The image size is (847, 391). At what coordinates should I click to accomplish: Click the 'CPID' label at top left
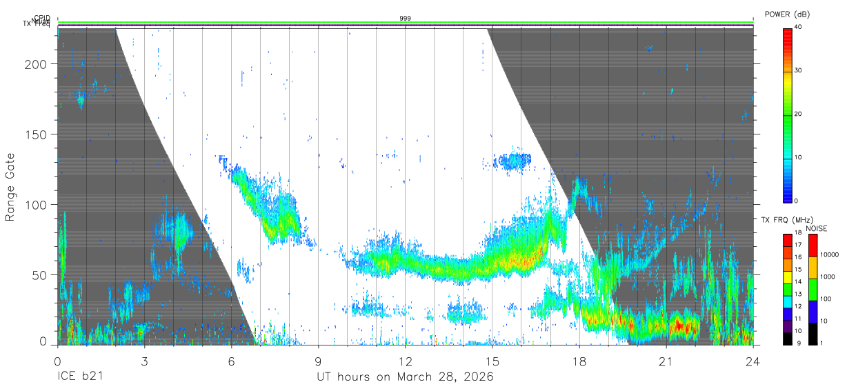pos(42,18)
